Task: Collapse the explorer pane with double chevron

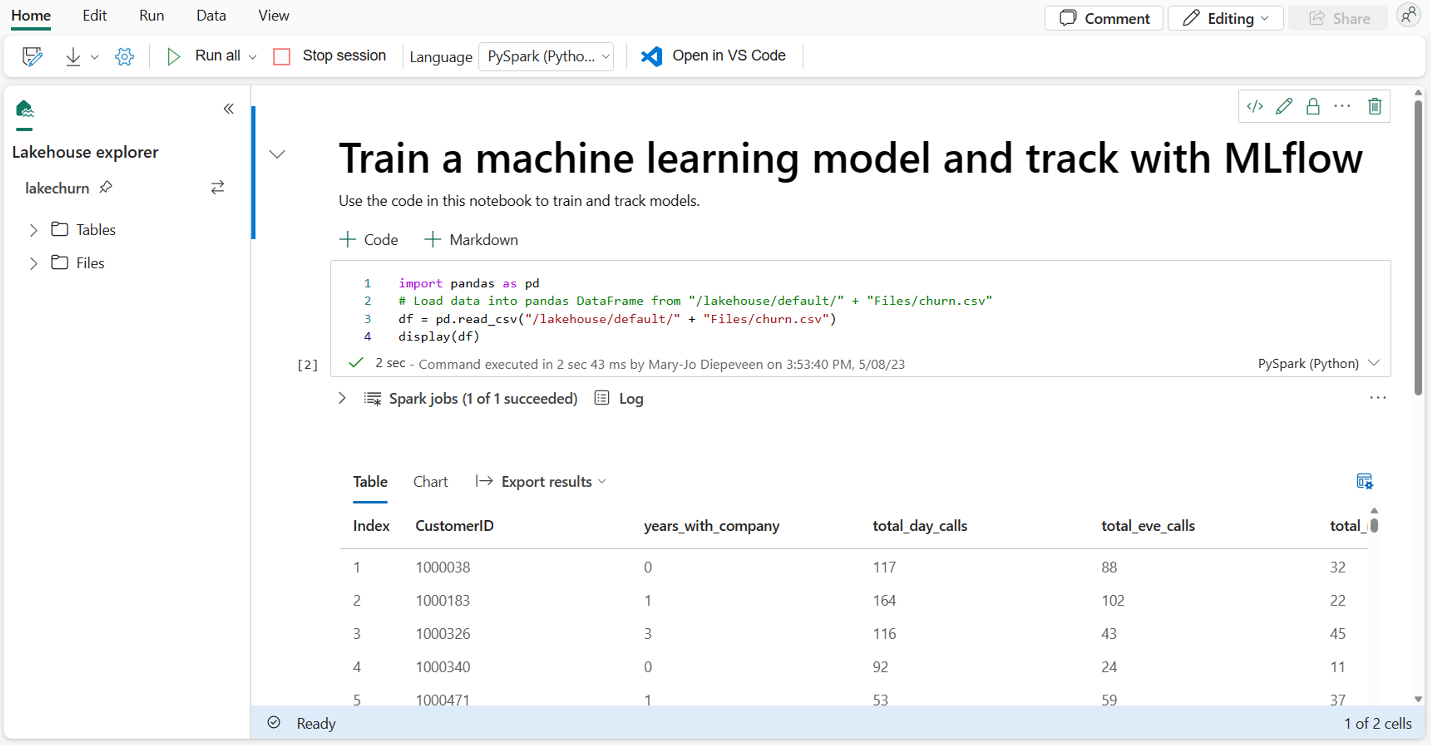Action: 228,108
